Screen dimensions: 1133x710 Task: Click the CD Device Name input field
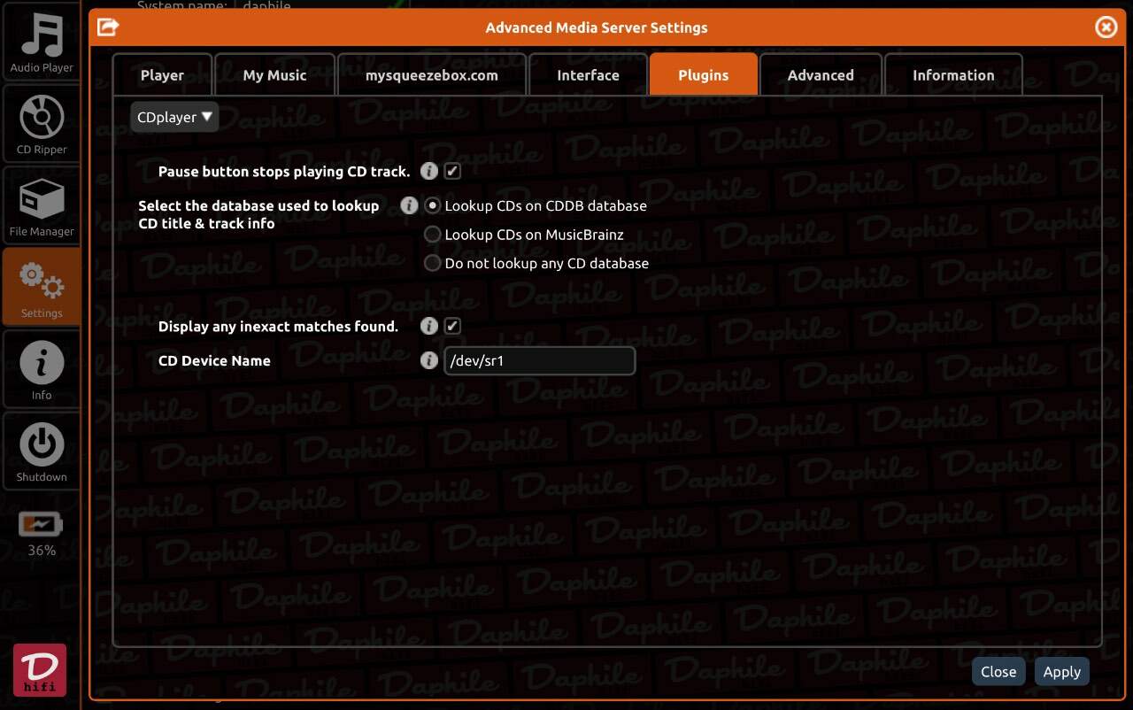click(x=539, y=361)
